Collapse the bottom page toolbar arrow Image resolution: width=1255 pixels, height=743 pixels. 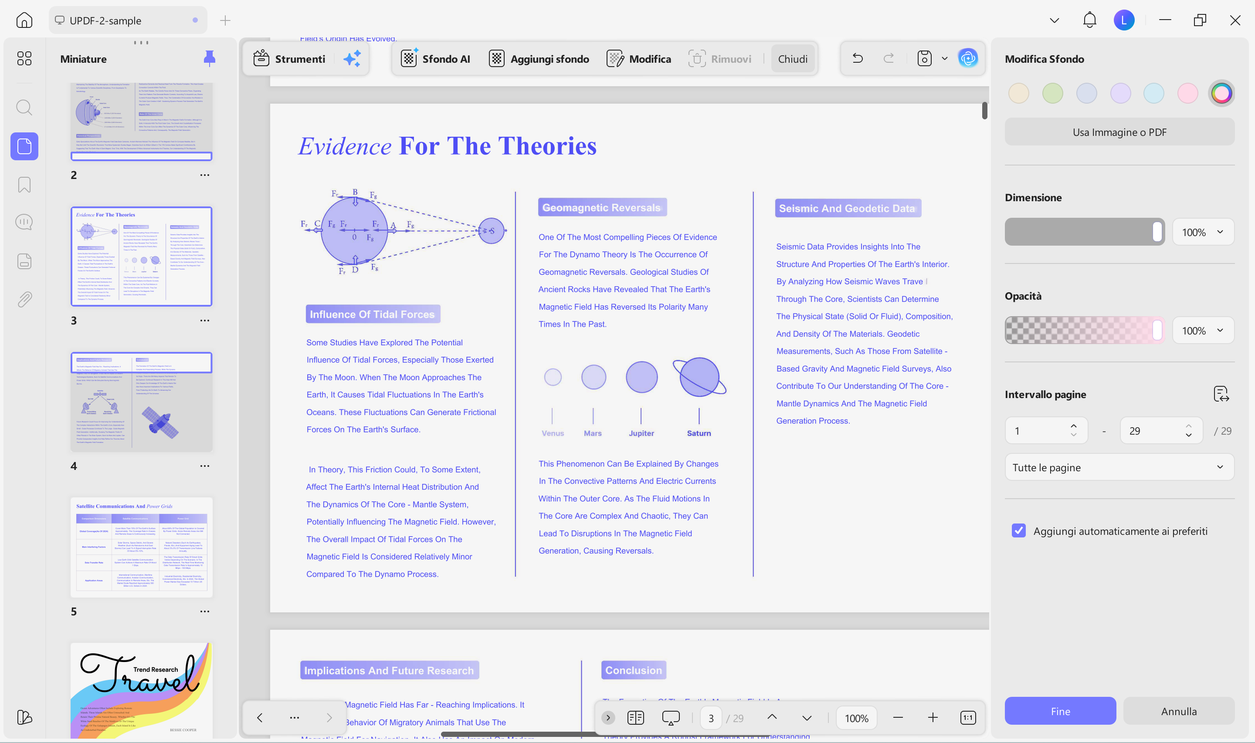(608, 717)
